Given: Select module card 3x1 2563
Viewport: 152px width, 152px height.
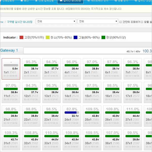Looking at the screenshot, I should click(51, 69).
